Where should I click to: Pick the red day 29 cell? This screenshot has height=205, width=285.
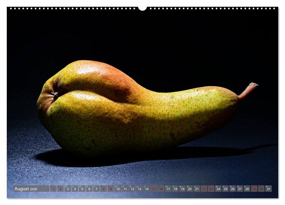click(254, 189)
